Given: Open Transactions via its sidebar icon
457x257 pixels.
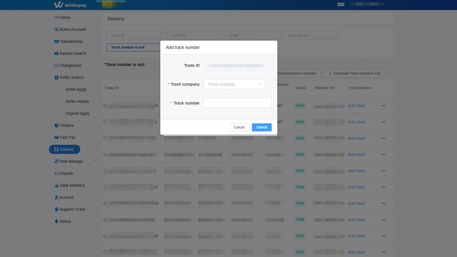Looking at the screenshot, I should (x=57, y=41).
